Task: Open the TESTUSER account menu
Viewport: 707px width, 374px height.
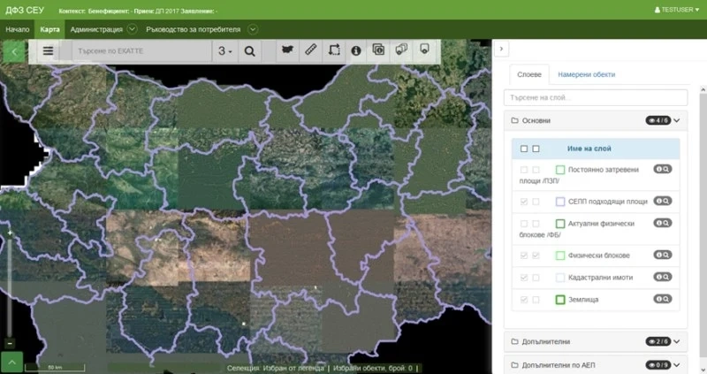Action: point(677,10)
